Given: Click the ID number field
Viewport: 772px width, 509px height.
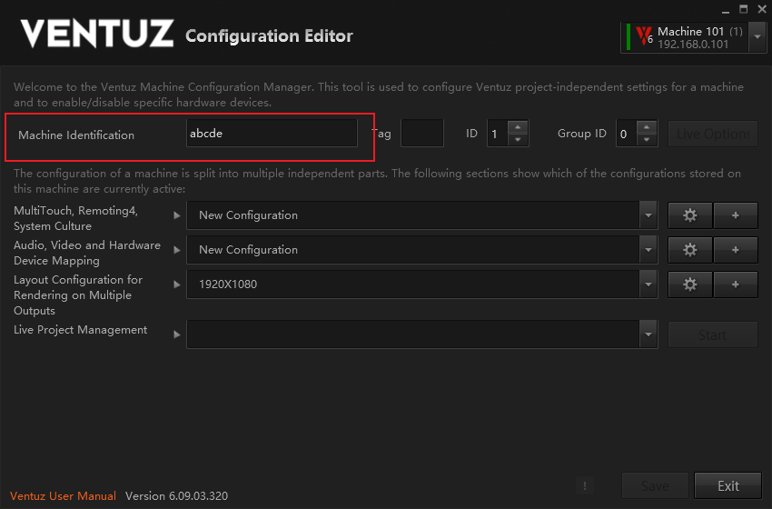Looking at the screenshot, I should click(498, 134).
